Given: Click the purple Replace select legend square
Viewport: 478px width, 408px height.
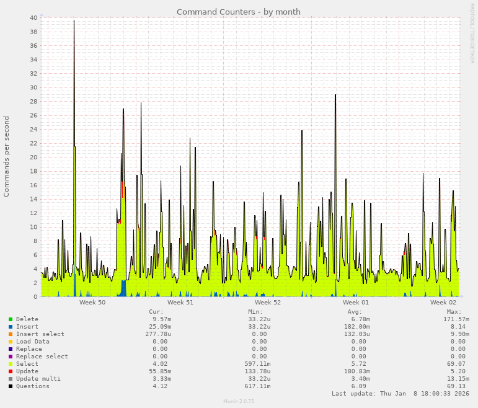Looking at the screenshot, I should point(11,357).
